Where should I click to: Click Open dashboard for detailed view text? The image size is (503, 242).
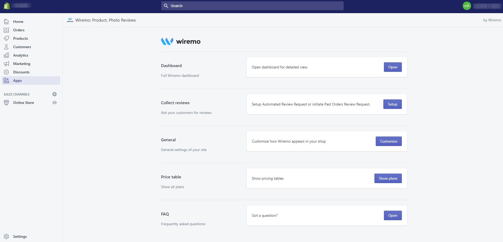tap(280, 67)
